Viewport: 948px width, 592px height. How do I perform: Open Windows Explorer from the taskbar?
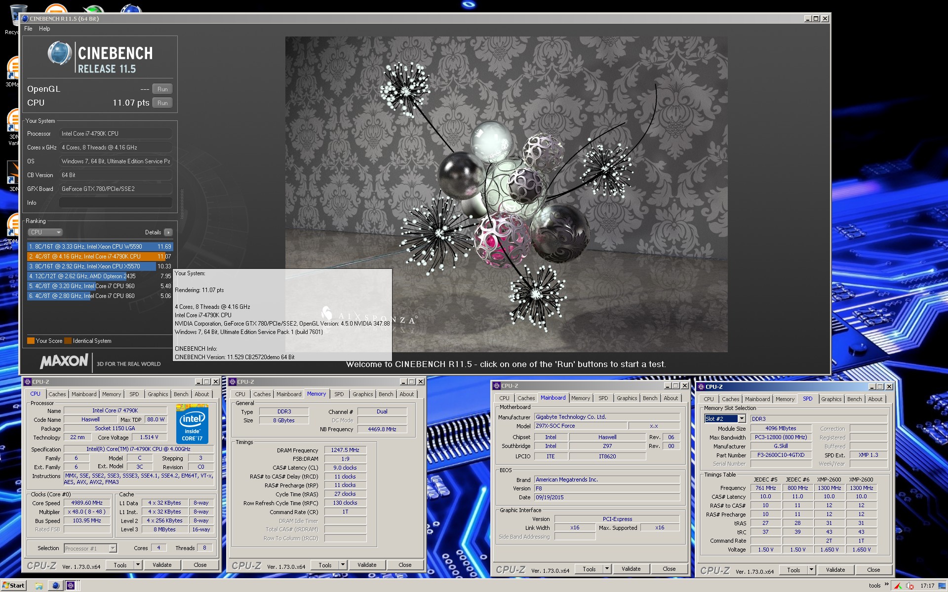tap(39, 586)
